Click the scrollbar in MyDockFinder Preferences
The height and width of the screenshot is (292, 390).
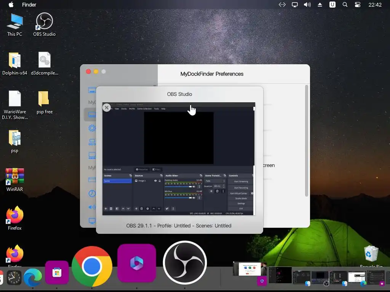tap(307, 141)
